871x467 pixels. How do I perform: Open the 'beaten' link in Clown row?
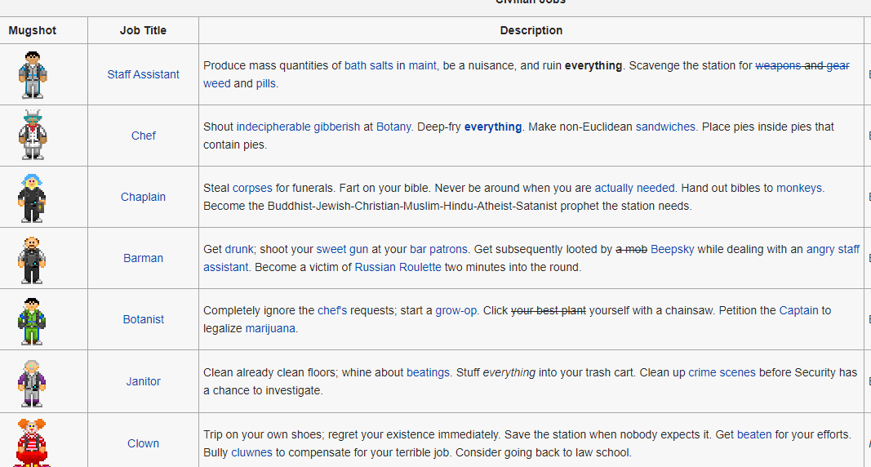753,434
